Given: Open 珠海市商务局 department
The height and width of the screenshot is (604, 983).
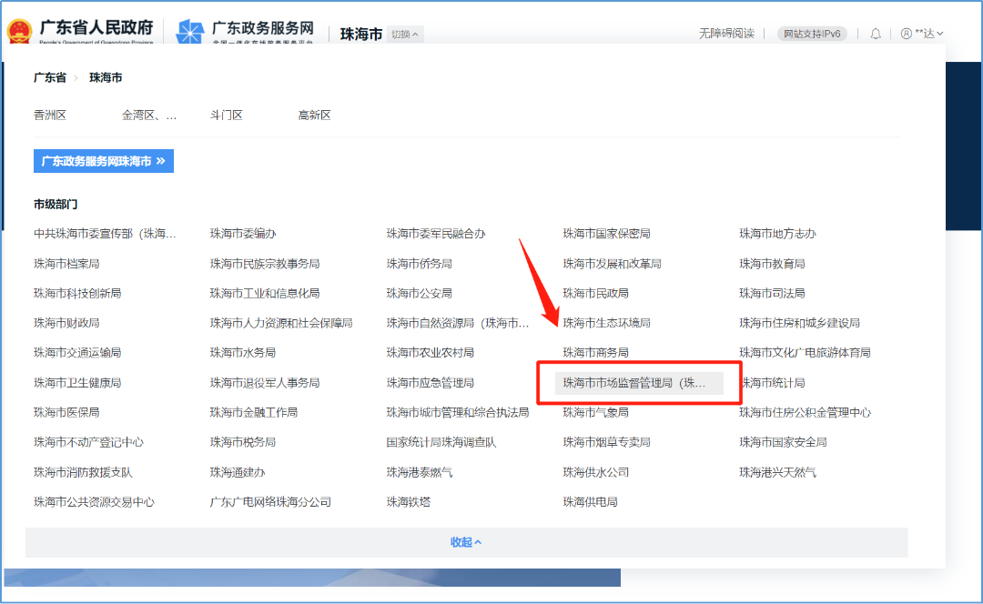Looking at the screenshot, I should (595, 353).
